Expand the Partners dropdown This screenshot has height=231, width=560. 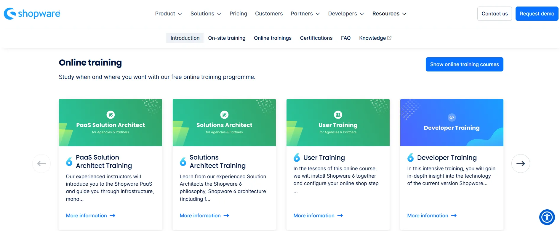point(305,14)
